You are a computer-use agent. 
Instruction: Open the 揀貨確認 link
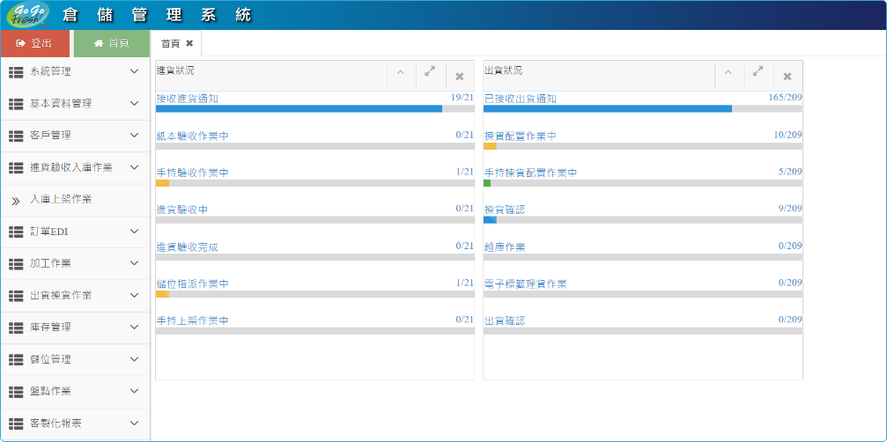coord(505,210)
